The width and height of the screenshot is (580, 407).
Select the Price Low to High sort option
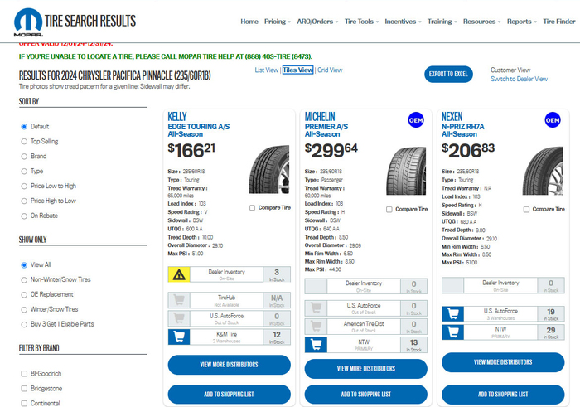[24, 186]
